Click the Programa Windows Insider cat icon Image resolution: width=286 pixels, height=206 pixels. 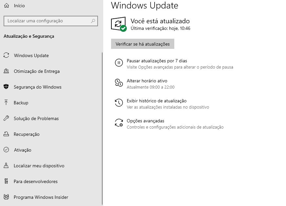click(6, 197)
